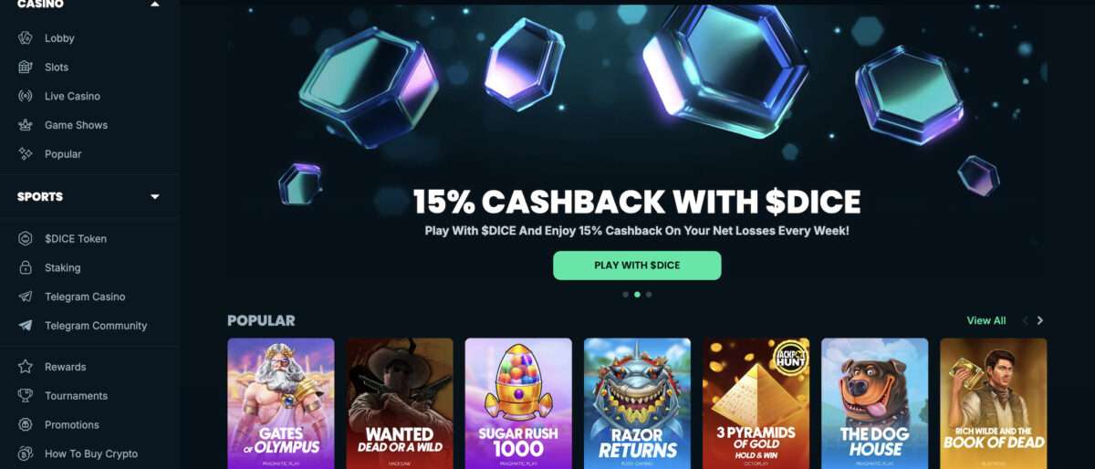Open the Gates of Olympus game thumbnail
The image size is (1095, 469).
281,403
